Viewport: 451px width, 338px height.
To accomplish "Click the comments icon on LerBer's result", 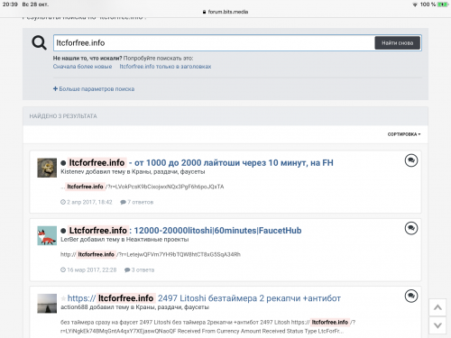I will [411, 228].
